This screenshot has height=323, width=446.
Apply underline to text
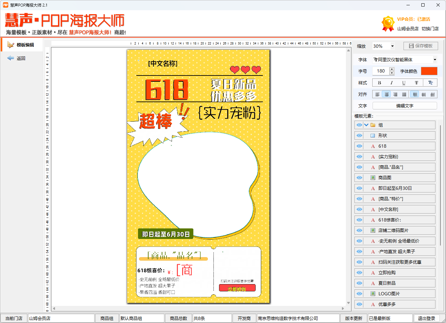pyautogui.click(x=404, y=83)
